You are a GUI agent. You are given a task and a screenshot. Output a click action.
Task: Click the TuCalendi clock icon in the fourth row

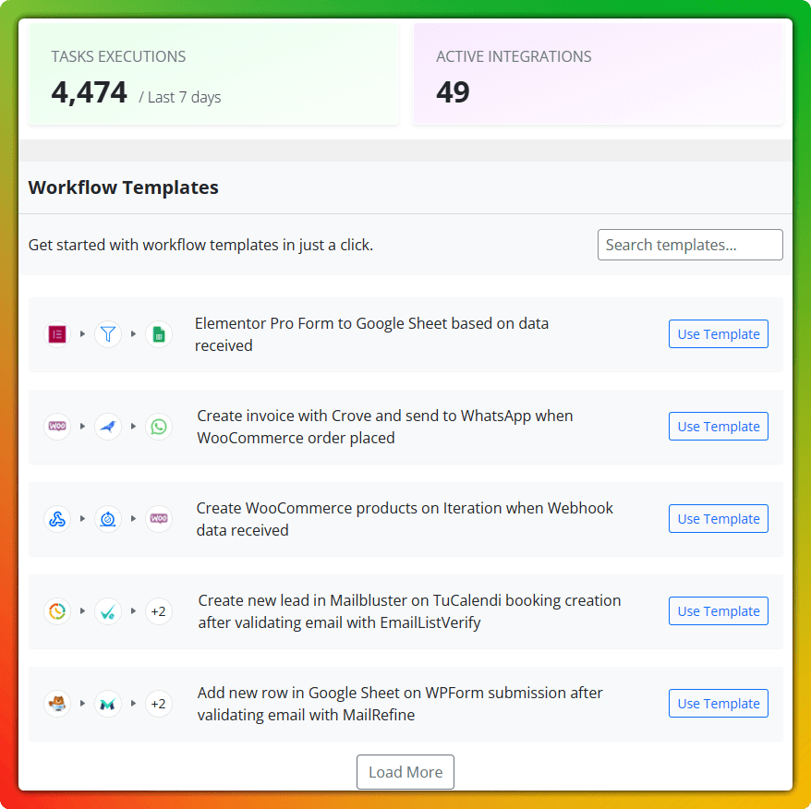pyautogui.click(x=56, y=611)
